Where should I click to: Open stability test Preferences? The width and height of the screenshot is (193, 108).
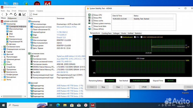coord(155,87)
